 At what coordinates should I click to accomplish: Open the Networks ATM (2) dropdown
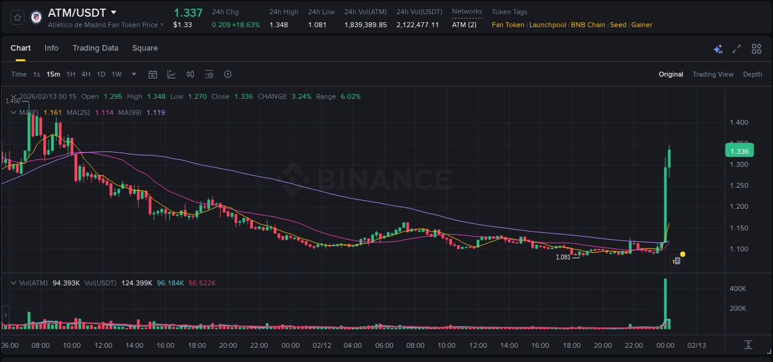coord(465,25)
